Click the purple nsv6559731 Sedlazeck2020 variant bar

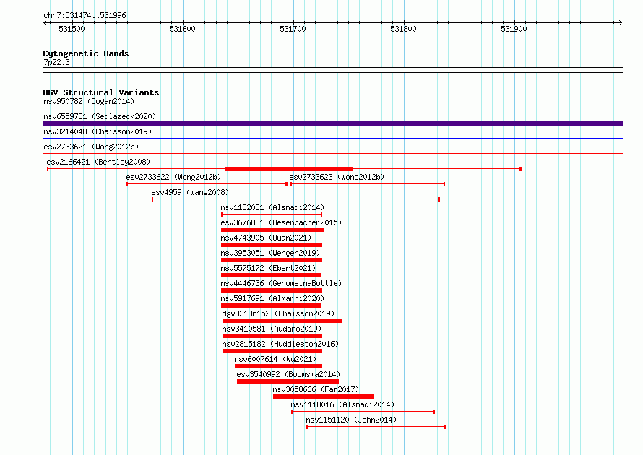click(332, 123)
